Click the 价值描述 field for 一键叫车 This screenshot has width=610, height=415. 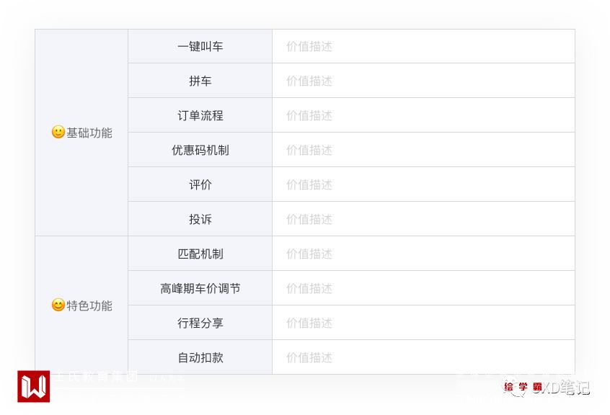(x=423, y=46)
